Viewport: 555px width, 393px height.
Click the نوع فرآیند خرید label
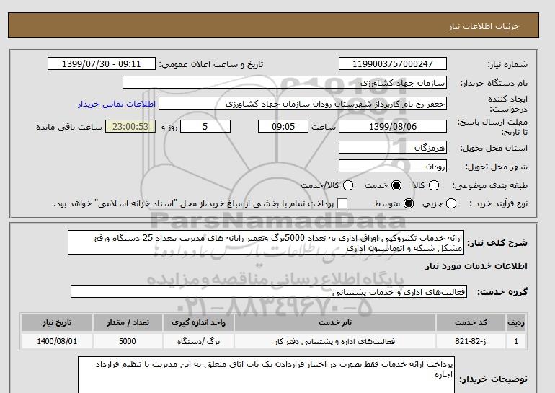(x=498, y=203)
